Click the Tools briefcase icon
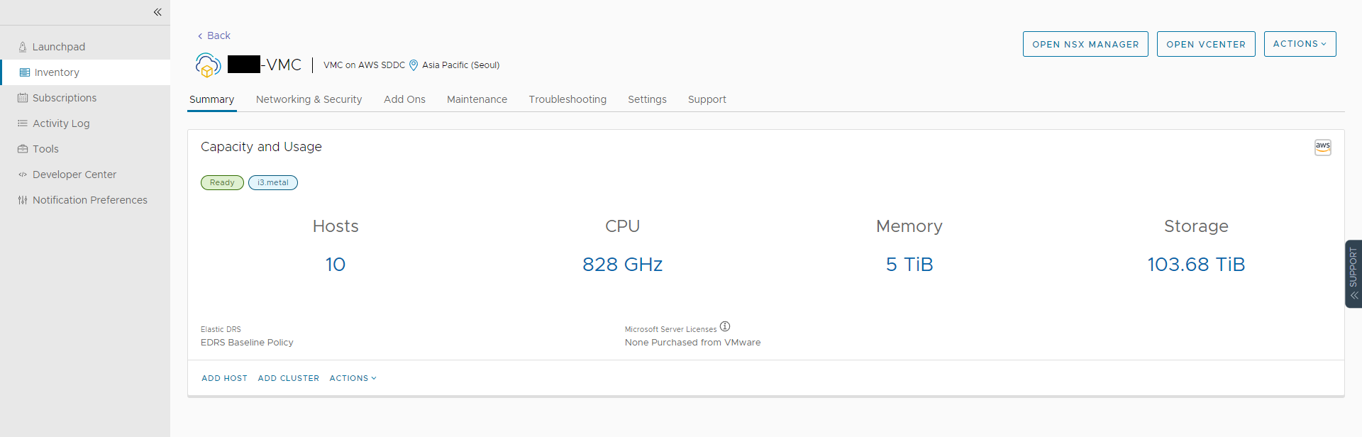1362x437 pixels. [23, 149]
